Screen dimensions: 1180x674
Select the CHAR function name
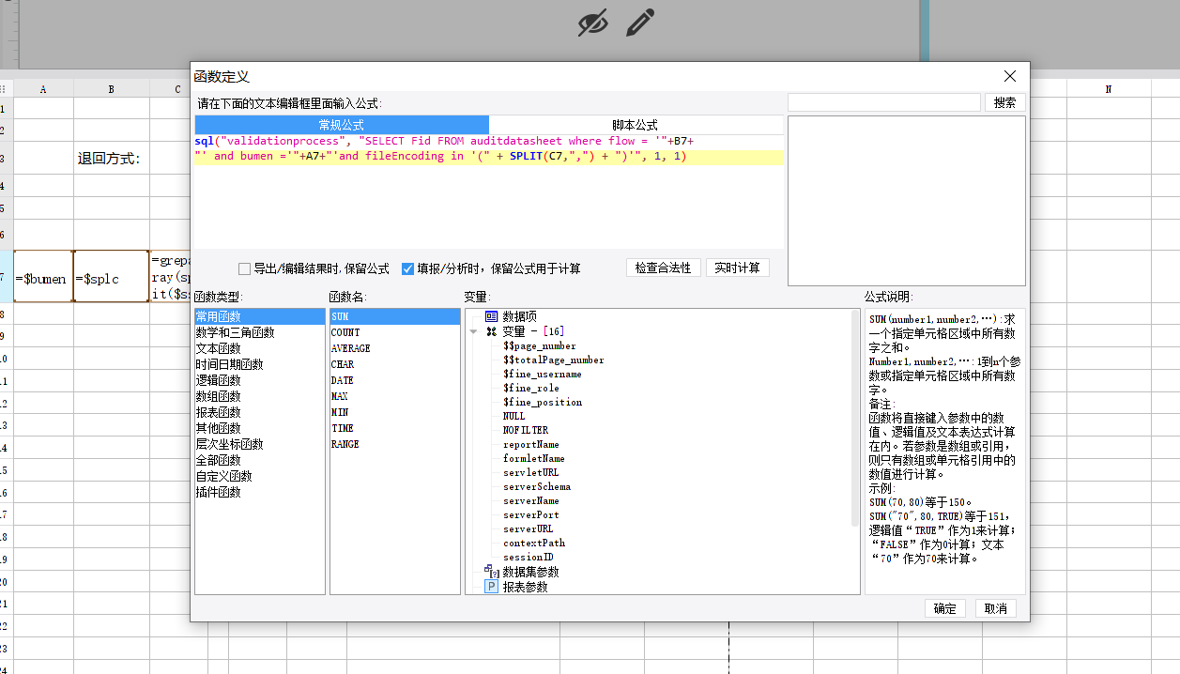(x=395, y=365)
